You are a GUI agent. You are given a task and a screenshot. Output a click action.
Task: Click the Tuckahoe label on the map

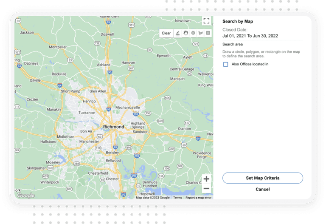click(x=87, y=113)
